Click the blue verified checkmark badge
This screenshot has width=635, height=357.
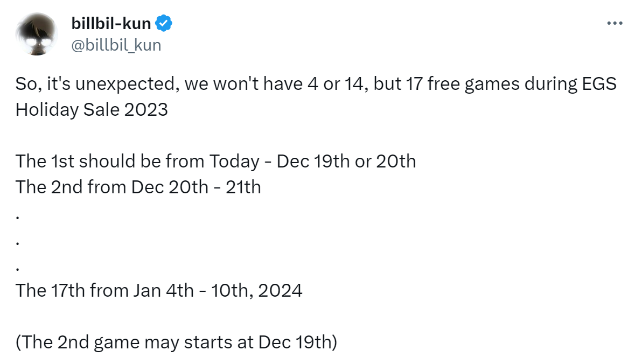tap(164, 23)
